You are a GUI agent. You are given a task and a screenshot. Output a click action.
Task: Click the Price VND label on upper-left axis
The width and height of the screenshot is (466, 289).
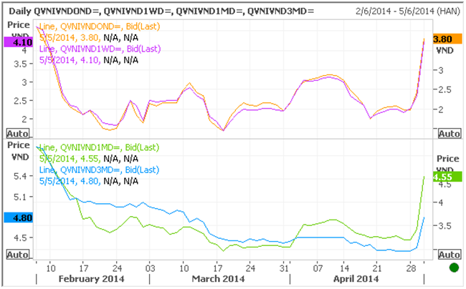pyautogui.click(x=17, y=29)
